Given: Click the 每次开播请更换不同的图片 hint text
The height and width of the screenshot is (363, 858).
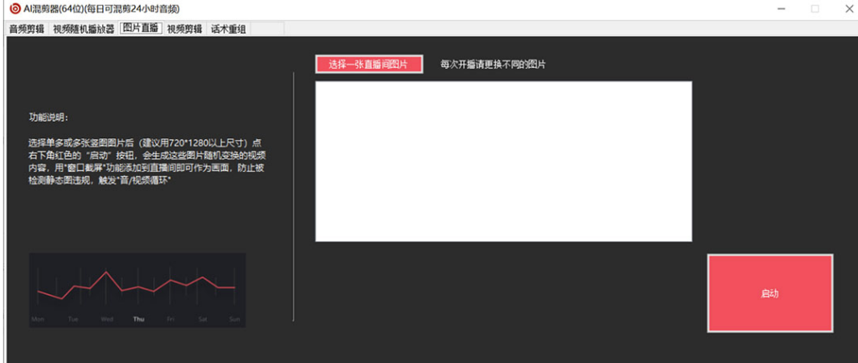Looking at the screenshot, I should click(x=499, y=65).
